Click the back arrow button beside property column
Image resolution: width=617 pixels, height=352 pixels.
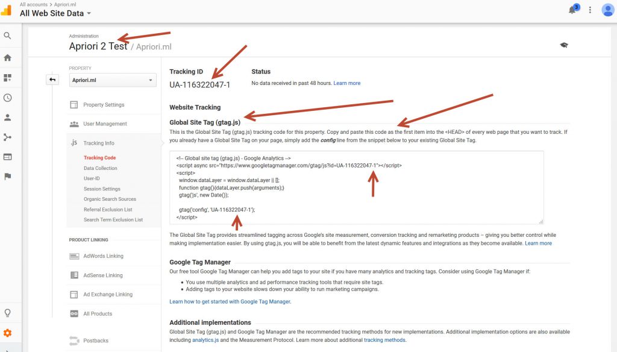[x=52, y=80]
